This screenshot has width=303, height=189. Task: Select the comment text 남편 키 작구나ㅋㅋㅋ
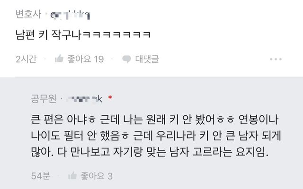click(83, 35)
